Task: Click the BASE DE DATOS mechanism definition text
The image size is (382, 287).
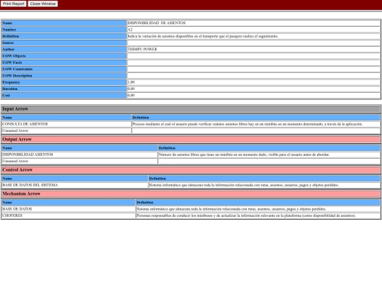Action: pyautogui.click(x=231, y=209)
